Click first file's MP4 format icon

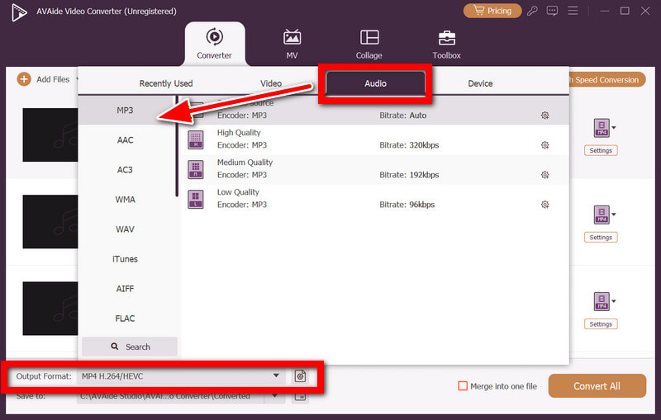tap(602, 128)
